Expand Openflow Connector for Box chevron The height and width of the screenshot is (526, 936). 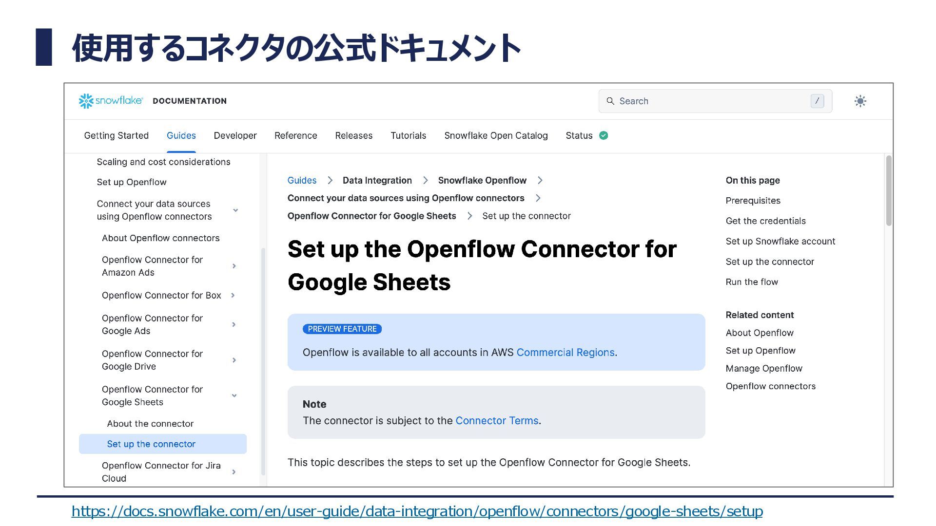click(233, 295)
